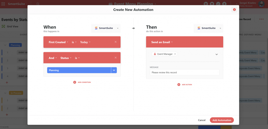Screen dimensions: 268x129
Task: Click the Add Condition plus icon
Action: 75,82
